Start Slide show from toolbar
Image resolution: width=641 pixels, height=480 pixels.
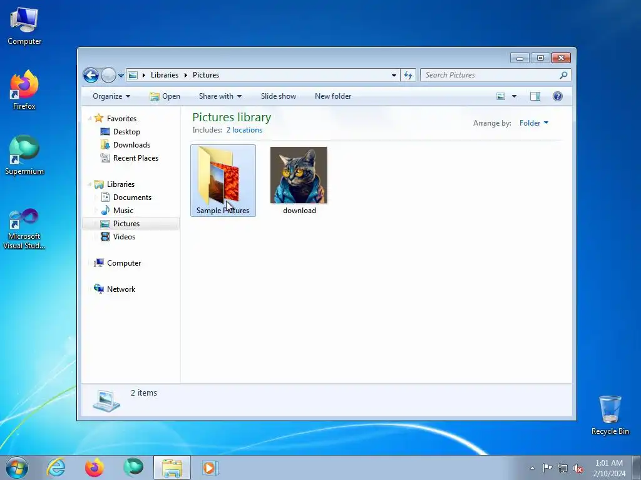tap(279, 96)
